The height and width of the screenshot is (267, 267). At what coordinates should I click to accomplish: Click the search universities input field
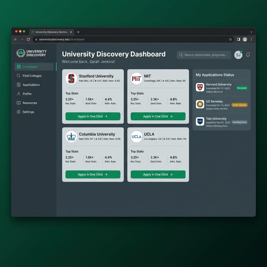point(204,55)
